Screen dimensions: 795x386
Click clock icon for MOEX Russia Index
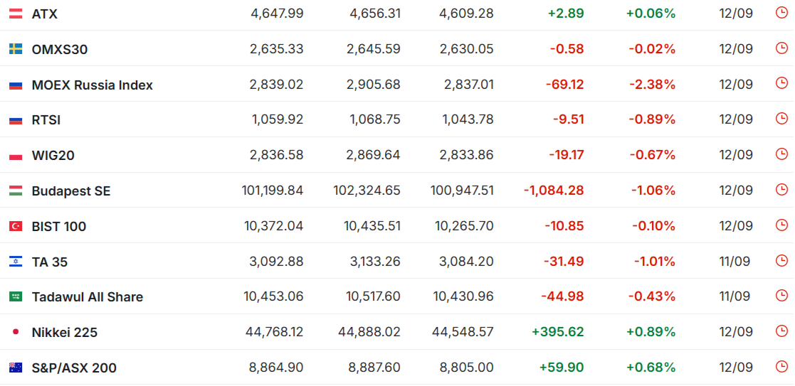[781, 83]
